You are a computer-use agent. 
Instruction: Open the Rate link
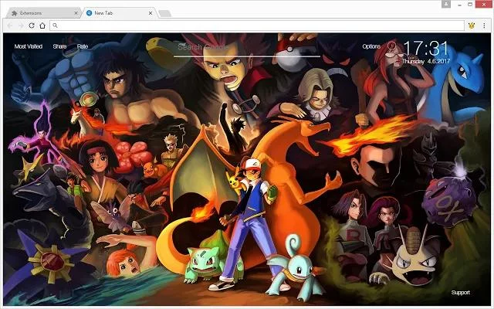(x=83, y=46)
